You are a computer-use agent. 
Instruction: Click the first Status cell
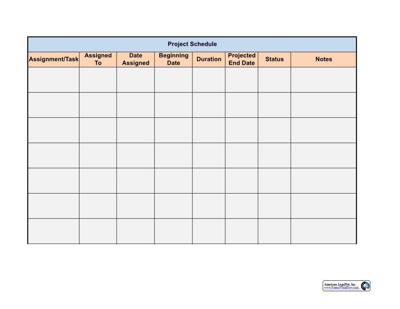pyautogui.click(x=275, y=81)
